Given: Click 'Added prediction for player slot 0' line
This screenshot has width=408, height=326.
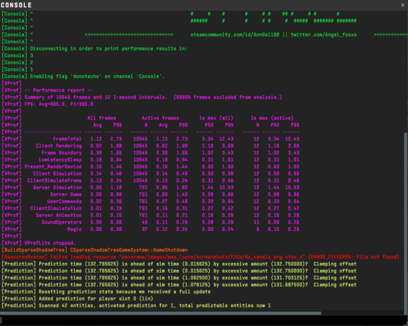Looking at the screenshot, I should [x=77, y=299].
